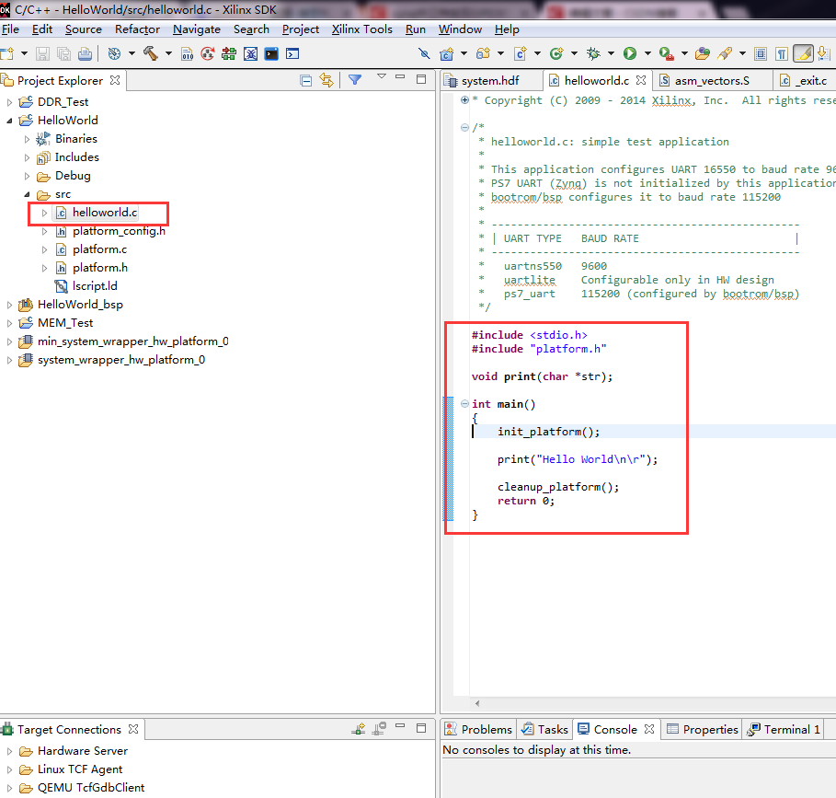This screenshot has height=798, width=836.
Task: Toggle Show Whitespace Characters pilcrow button
Action: (781, 53)
